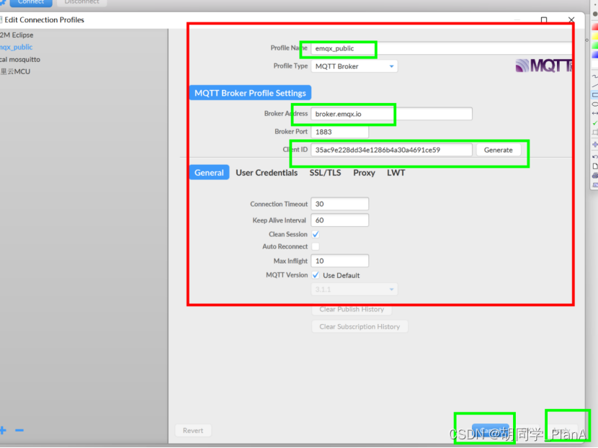Click the Connect button in main window
This screenshot has width=598, height=448.
pos(31,2)
